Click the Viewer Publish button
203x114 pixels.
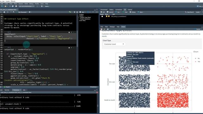(198, 29)
